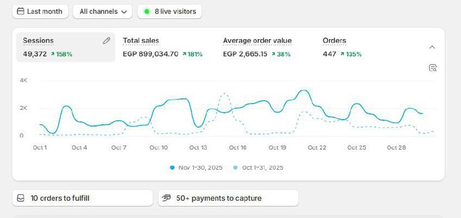Open the report explore icon above chart

[433, 68]
